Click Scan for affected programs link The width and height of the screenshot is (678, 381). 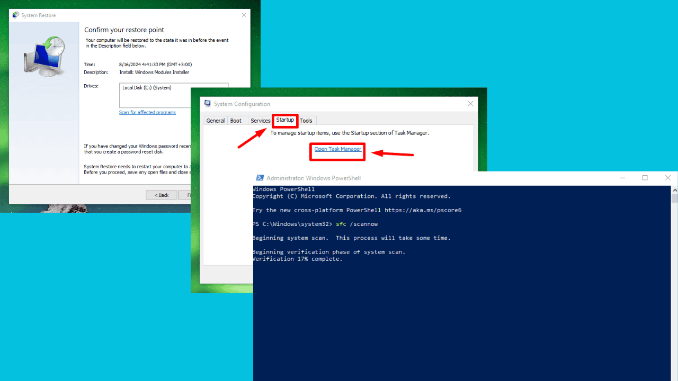(147, 112)
